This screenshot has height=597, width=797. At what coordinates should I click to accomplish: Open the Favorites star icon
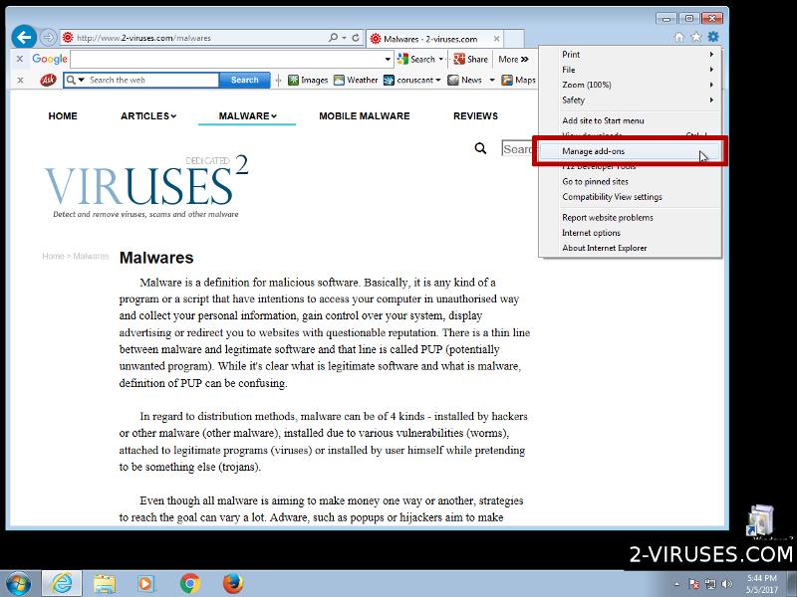point(695,37)
